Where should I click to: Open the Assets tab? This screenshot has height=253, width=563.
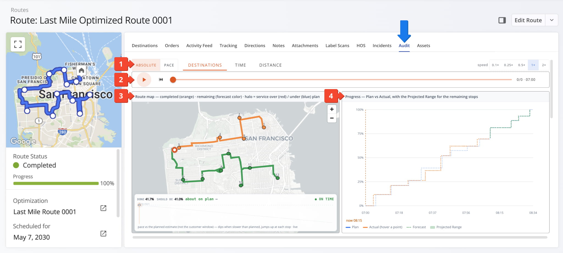point(423,46)
